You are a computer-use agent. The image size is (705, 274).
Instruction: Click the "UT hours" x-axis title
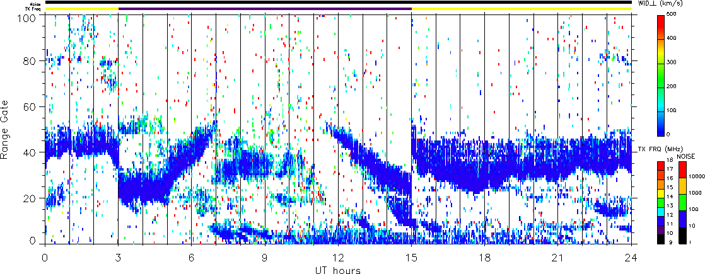[336, 270]
